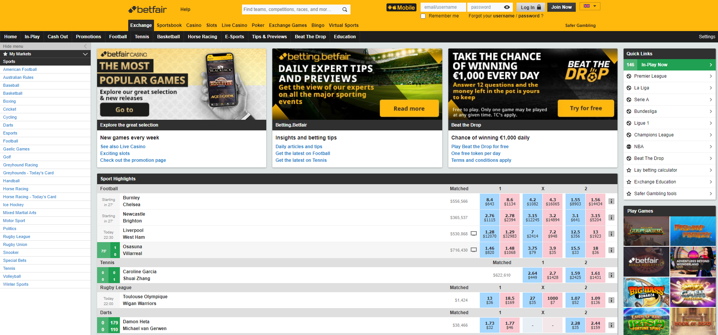Select Liverpool back odds 1.28
Viewport: 718px width, 335px height.
tap(490, 234)
